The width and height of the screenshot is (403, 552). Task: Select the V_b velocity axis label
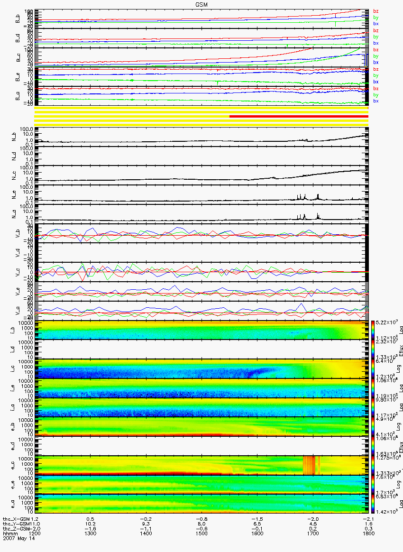pos(18,233)
